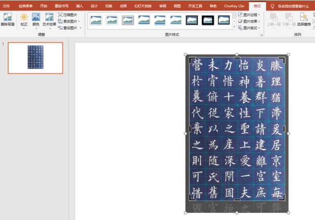
Task: Switch to the Insert (插入) tab
Action: point(79,6)
